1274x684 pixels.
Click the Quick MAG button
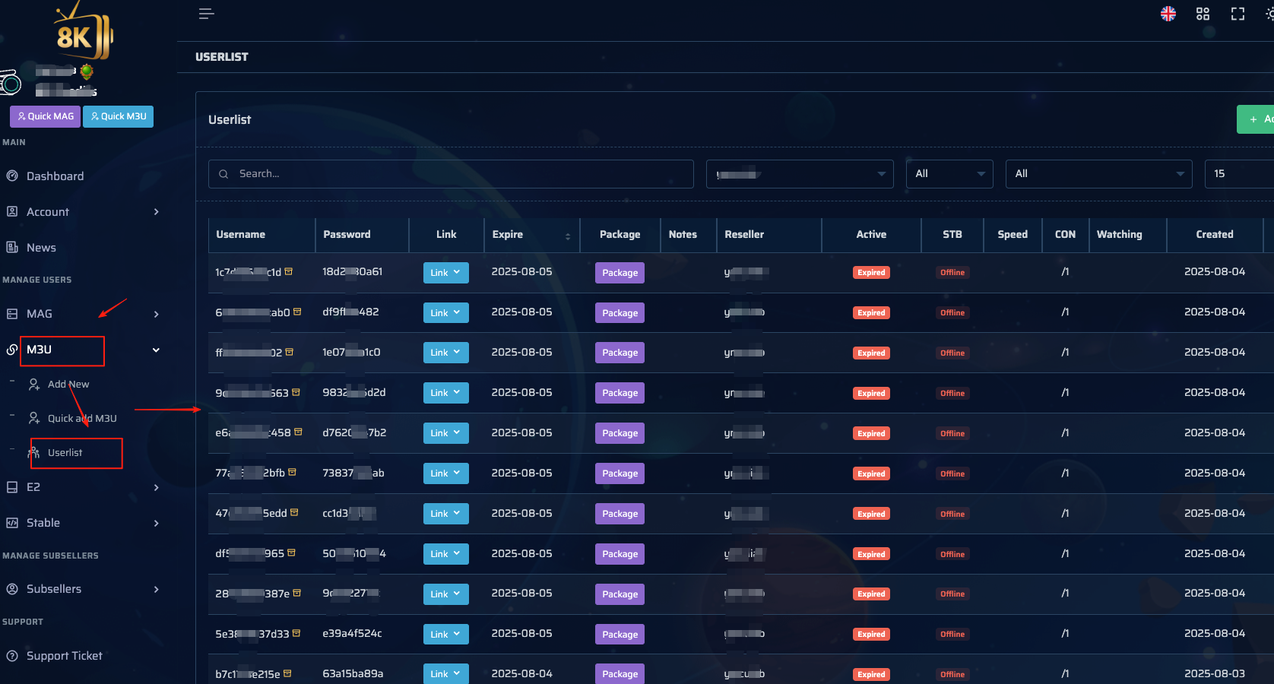46,116
